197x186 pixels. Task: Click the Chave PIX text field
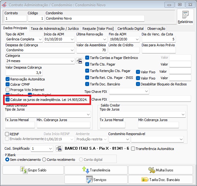coord(150,99)
